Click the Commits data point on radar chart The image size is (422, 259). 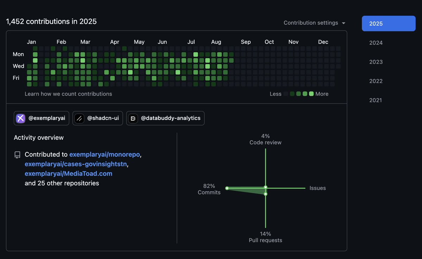227,188
